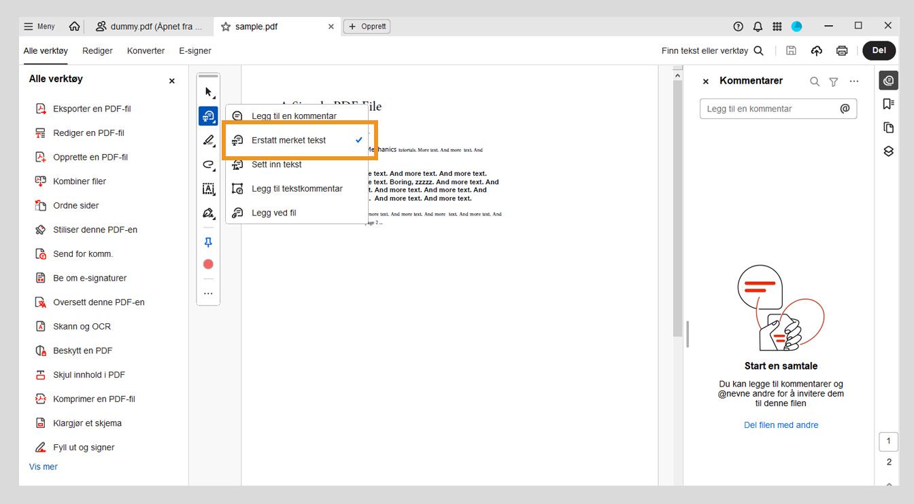The width and height of the screenshot is (914, 504).
Task: Open the page thumbnails panel icon
Action: pyautogui.click(x=888, y=128)
